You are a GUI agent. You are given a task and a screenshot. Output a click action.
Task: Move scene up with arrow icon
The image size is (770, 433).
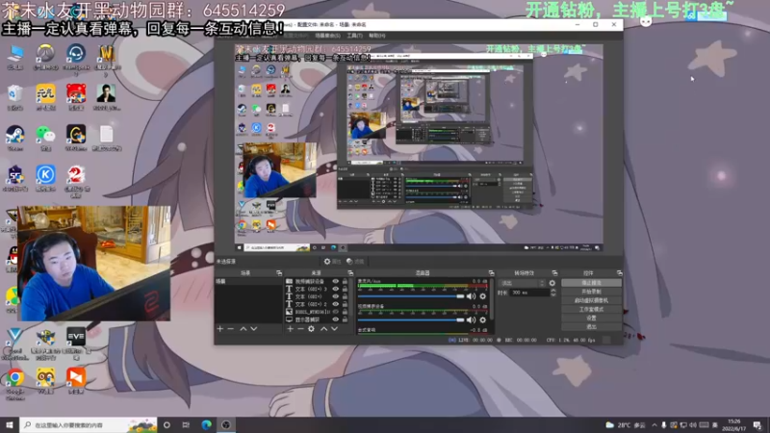pyautogui.click(x=244, y=328)
